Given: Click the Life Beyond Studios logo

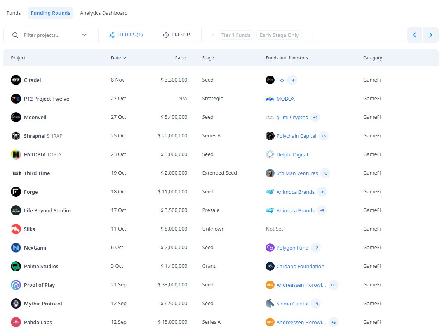Looking at the screenshot, I should (16, 210).
